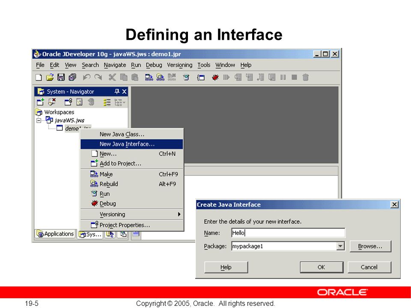This screenshot has height=308, width=411.
Task: Choose New Java Class from context menu
Action: 132,134
